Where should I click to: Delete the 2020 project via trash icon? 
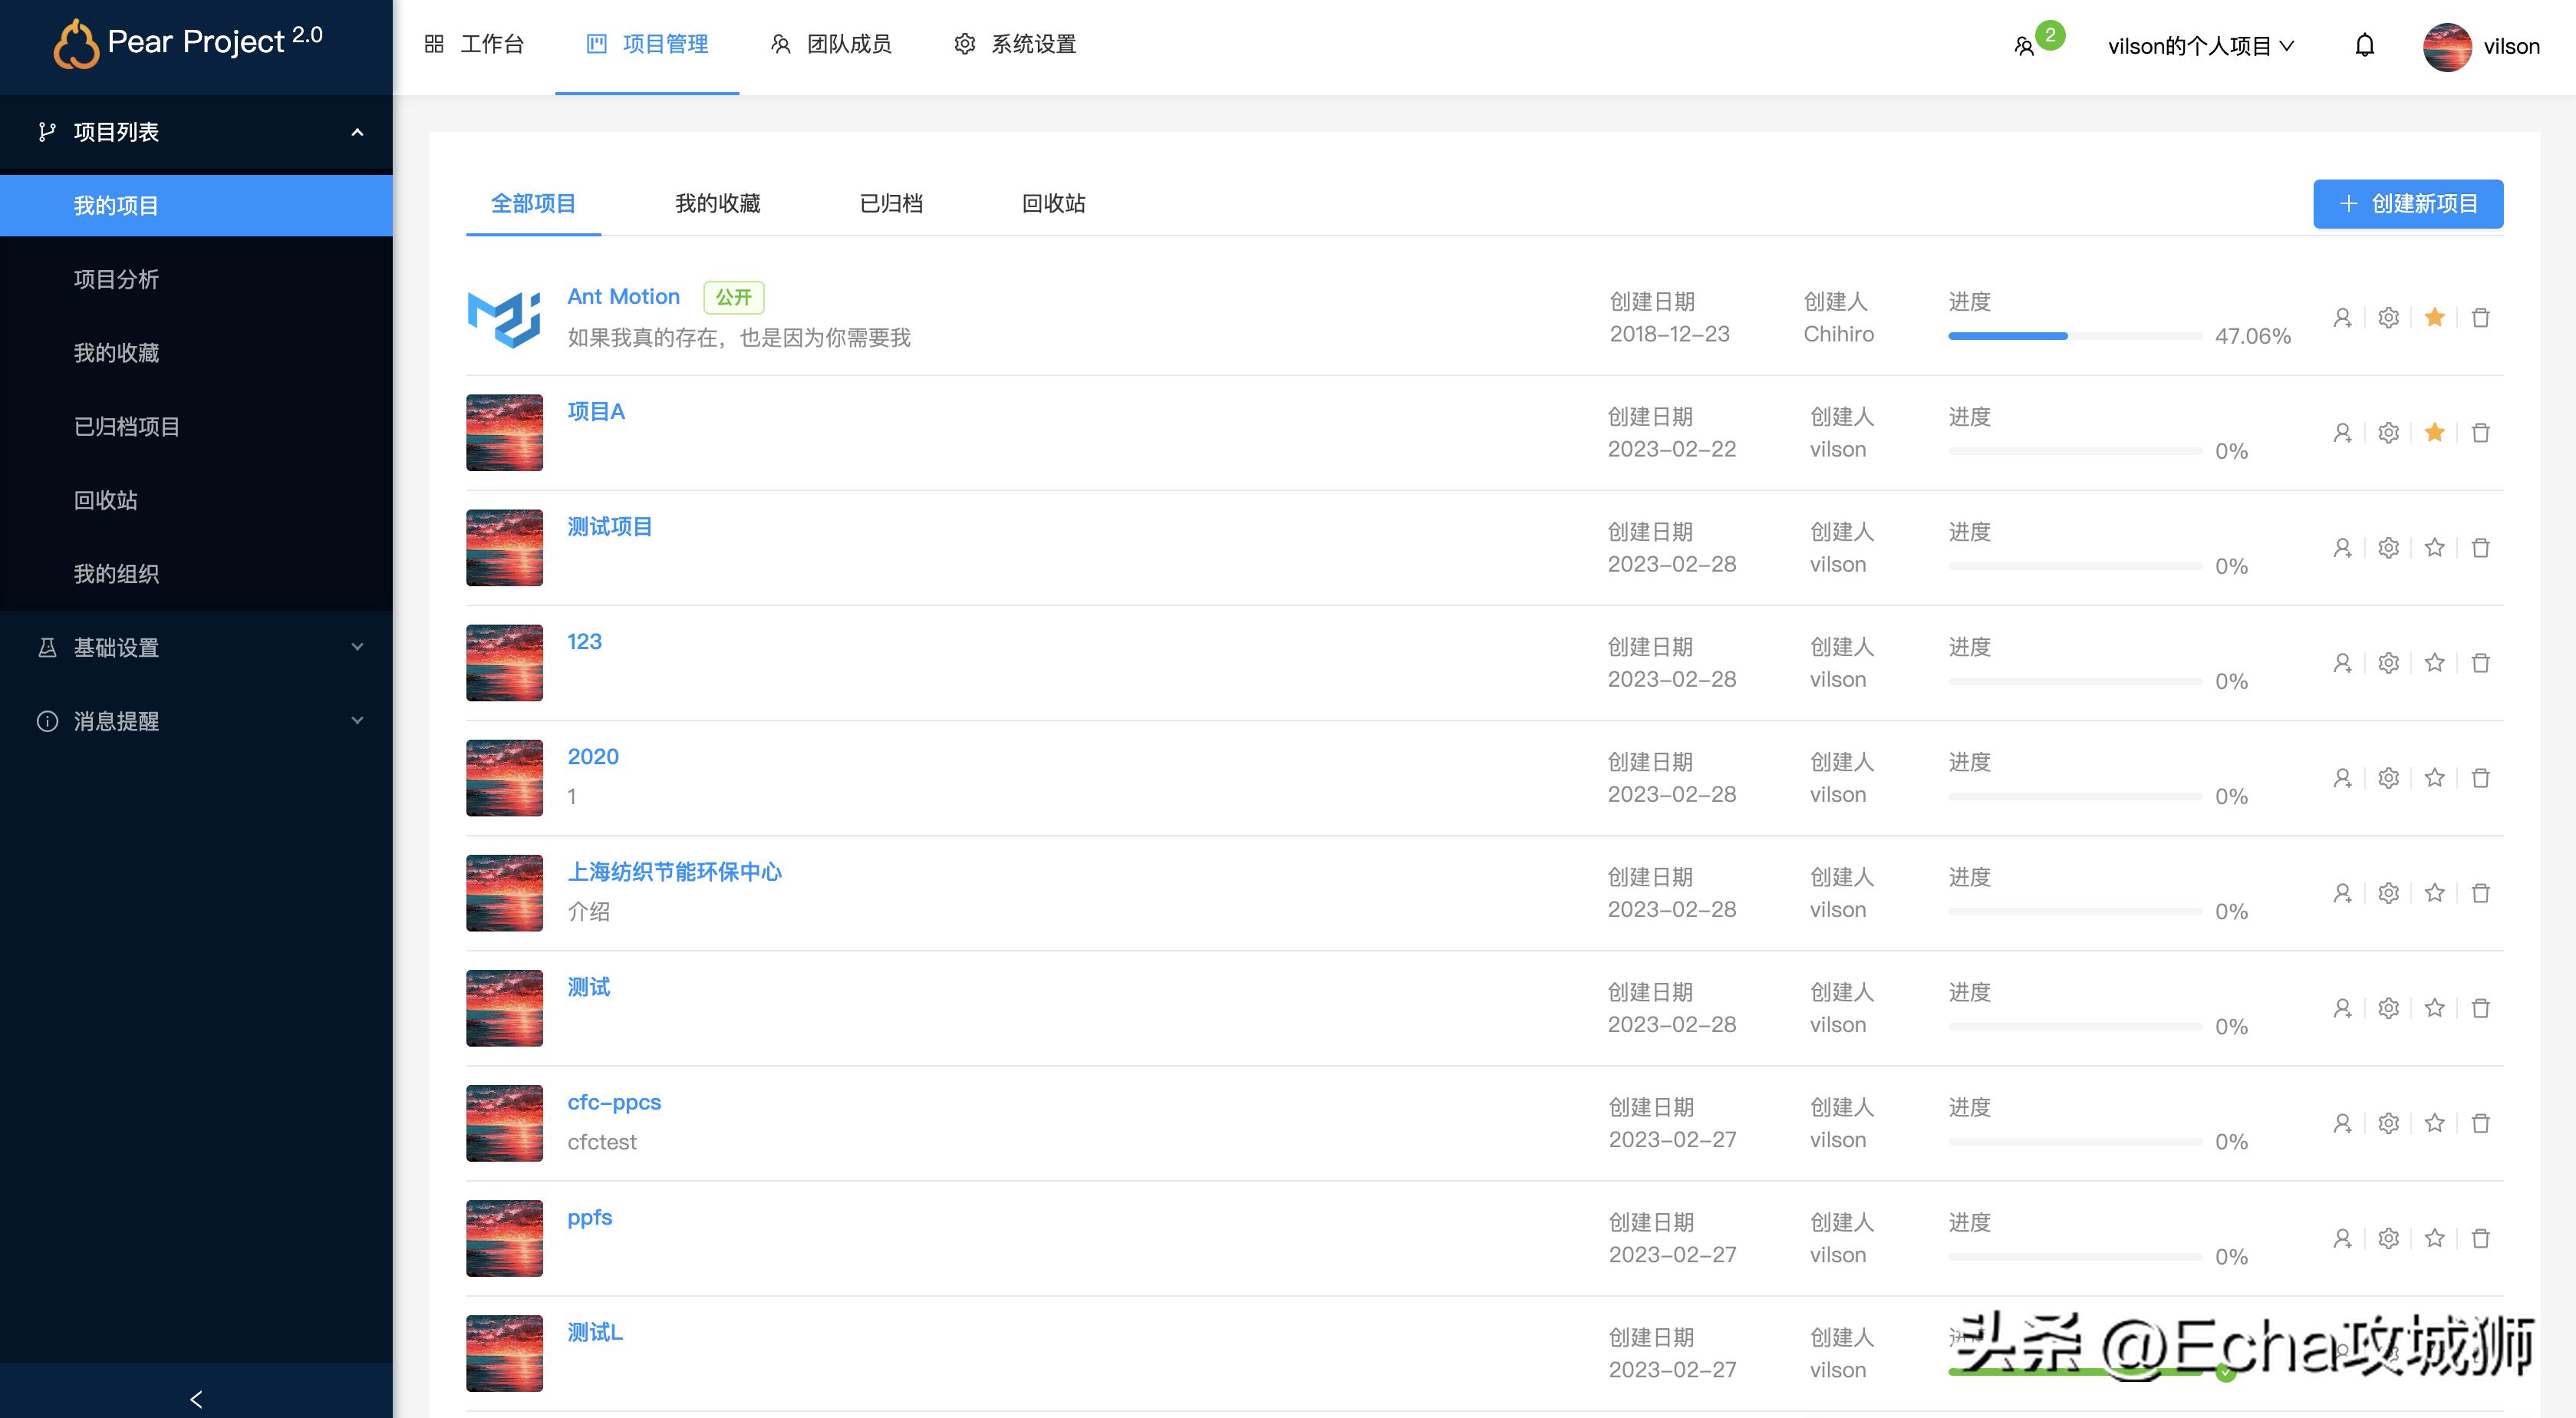(x=2481, y=777)
